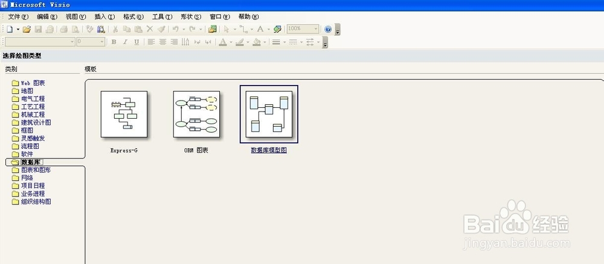Click the Font Color A swatch
This screenshot has height=264, width=604.
point(223,42)
